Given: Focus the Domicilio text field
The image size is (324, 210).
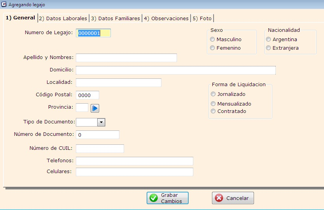Looking at the screenshot, I should (175, 70).
